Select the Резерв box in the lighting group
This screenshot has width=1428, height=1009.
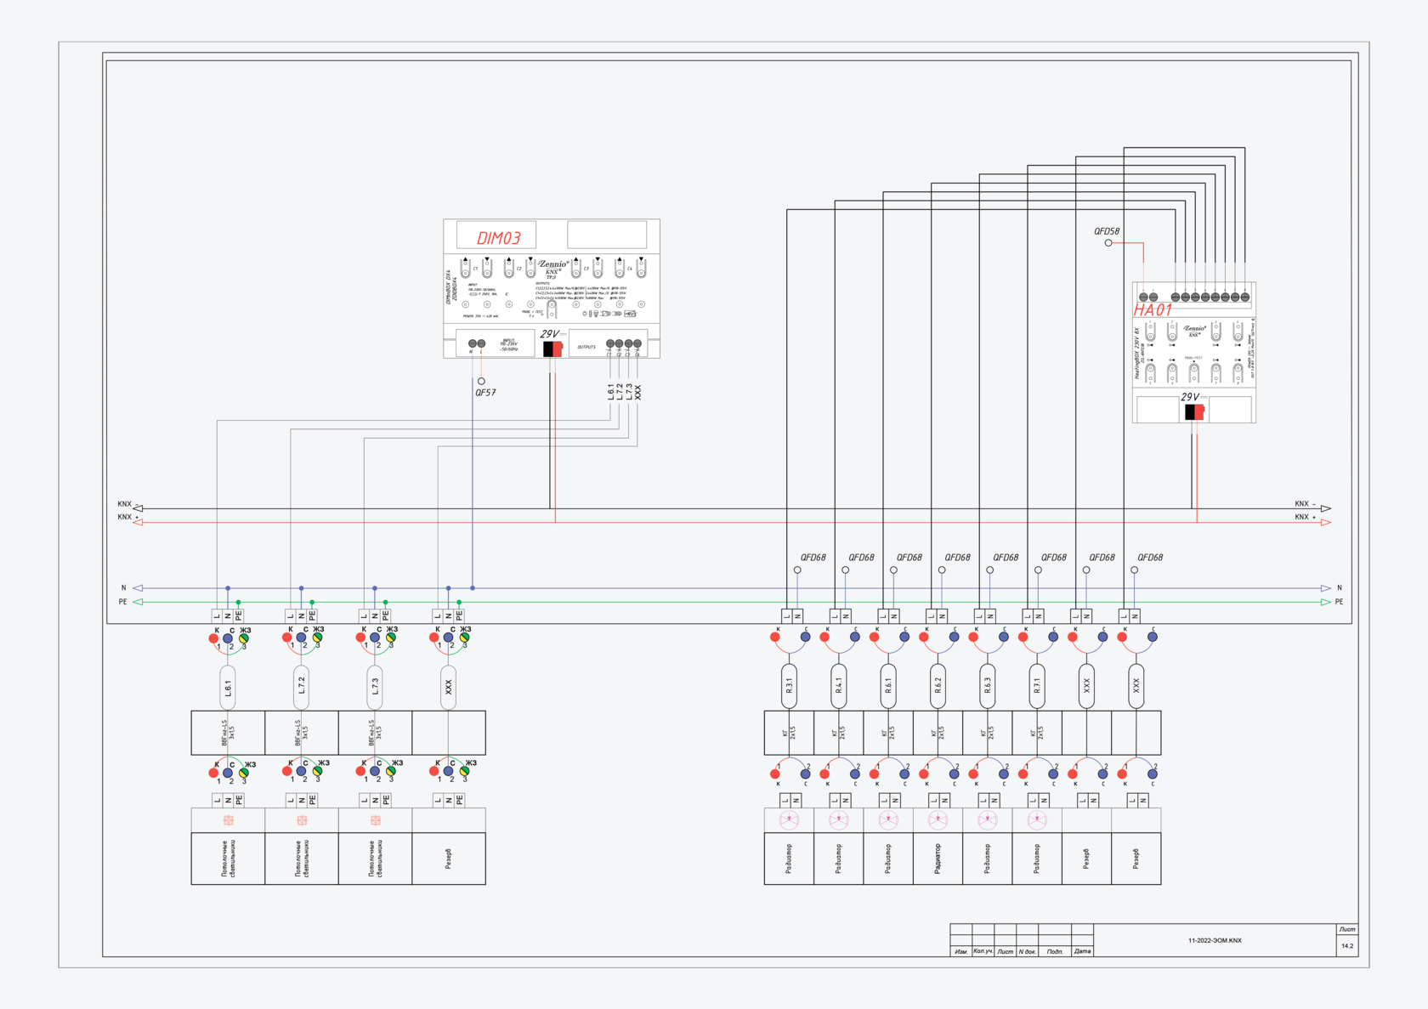click(x=449, y=859)
